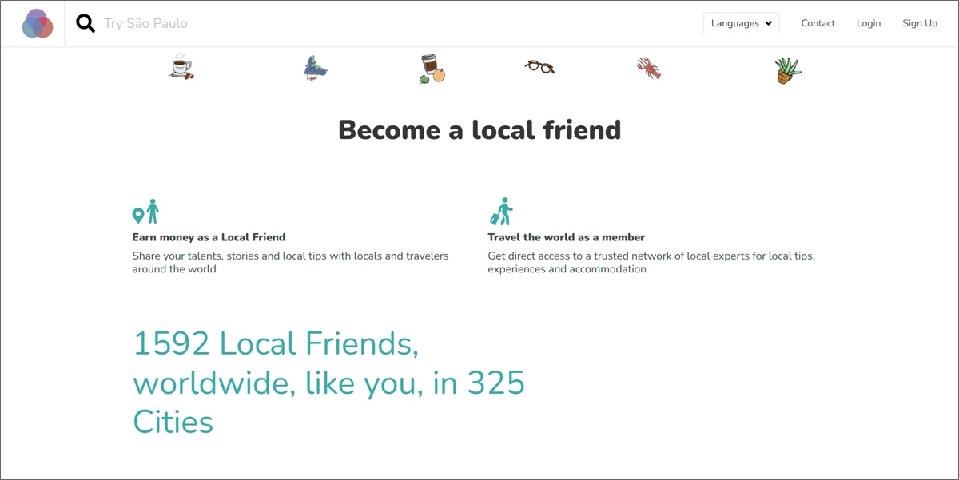
Task: Go to Login
Action: point(869,23)
